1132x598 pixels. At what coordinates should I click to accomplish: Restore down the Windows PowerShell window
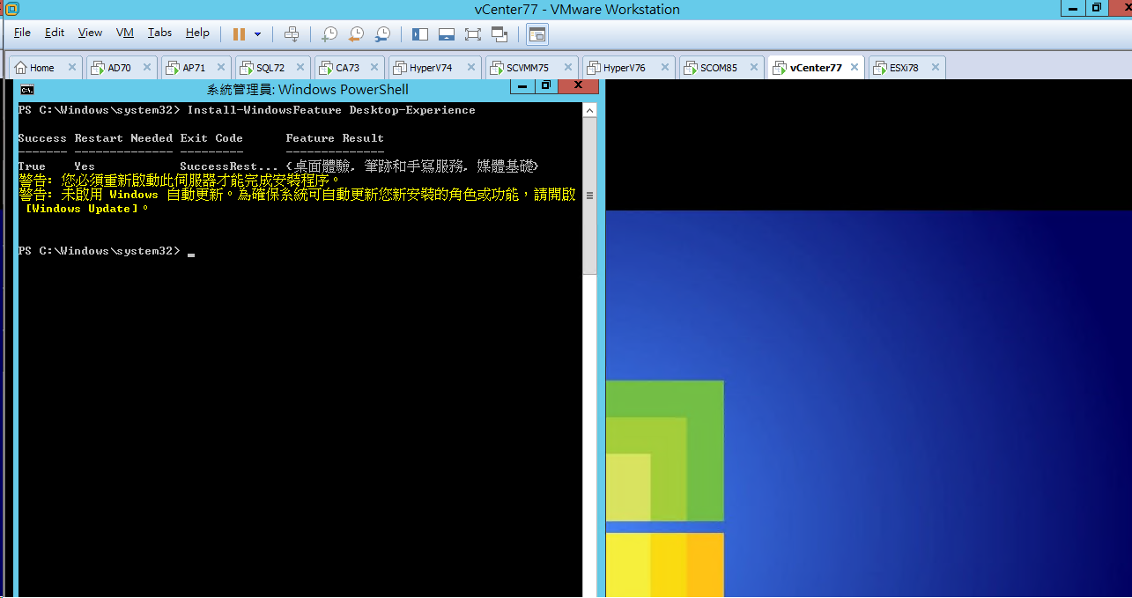click(x=546, y=86)
